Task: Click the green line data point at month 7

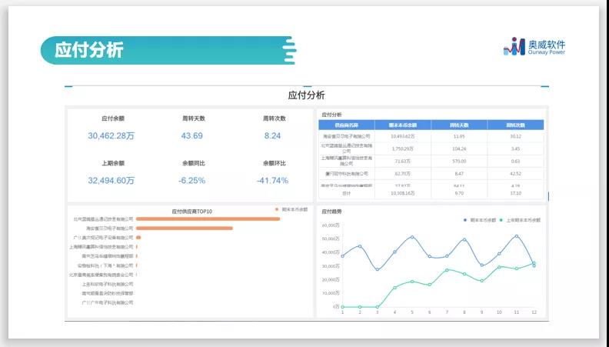Action: (447, 269)
